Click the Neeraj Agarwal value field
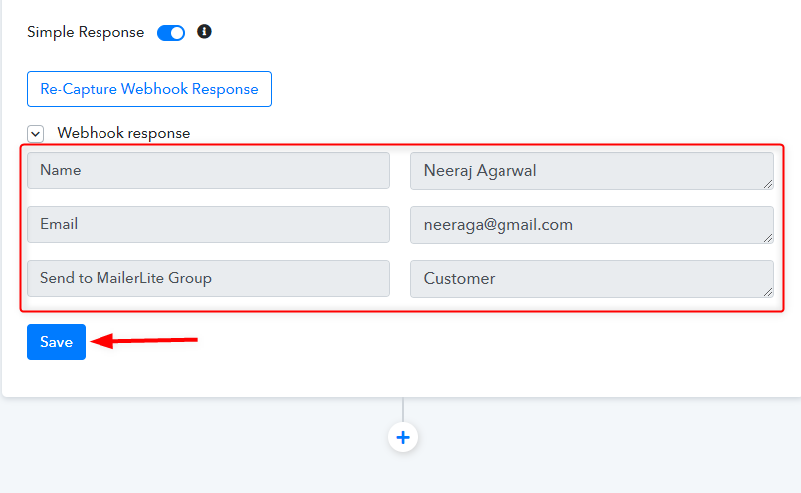The height and width of the screenshot is (493, 801). point(592,171)
